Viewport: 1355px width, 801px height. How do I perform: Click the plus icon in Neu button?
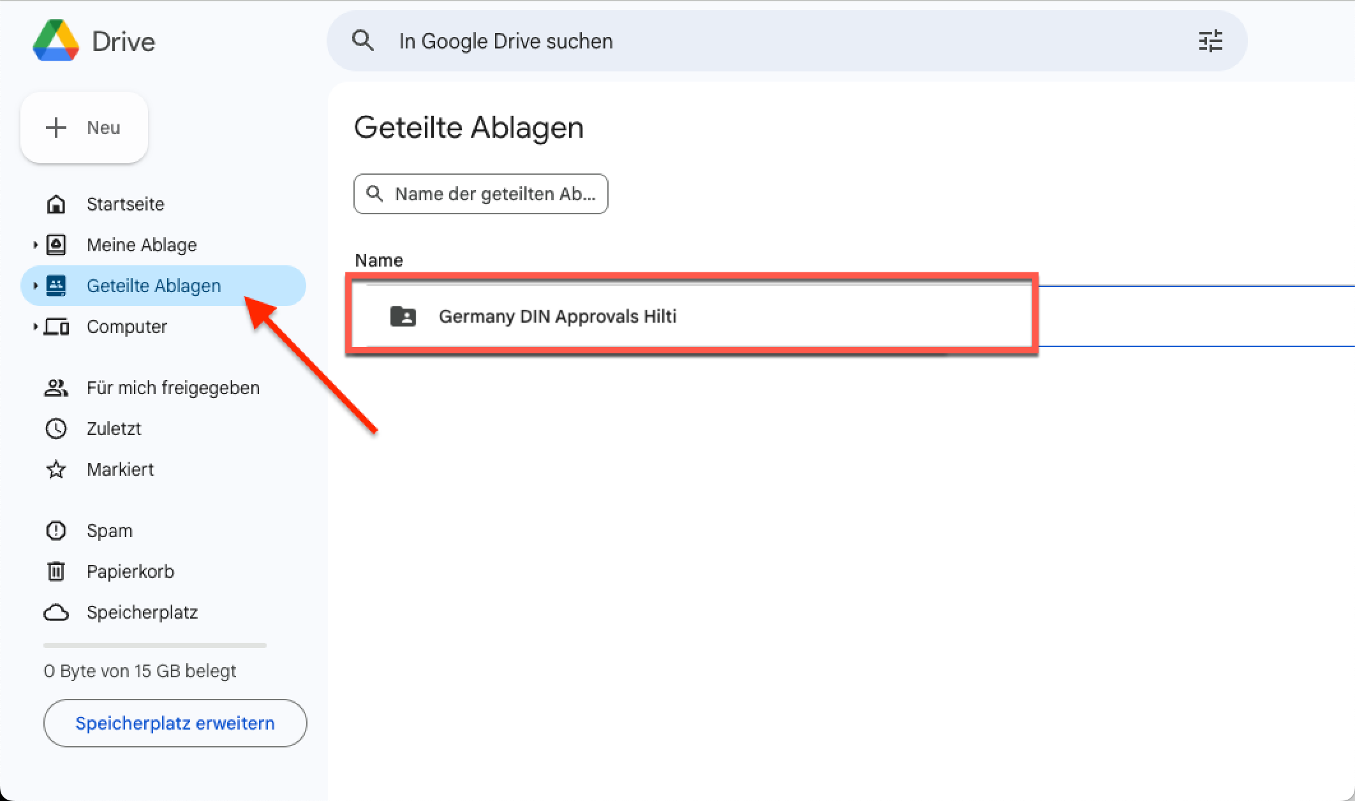[x=56, y=128]
